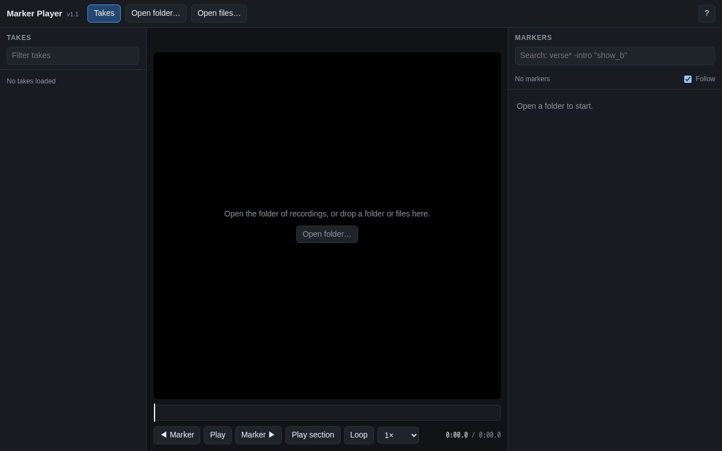722x451 pixels.
Task: Uncheck the Follow checkbox
Action: coord(688,79)
